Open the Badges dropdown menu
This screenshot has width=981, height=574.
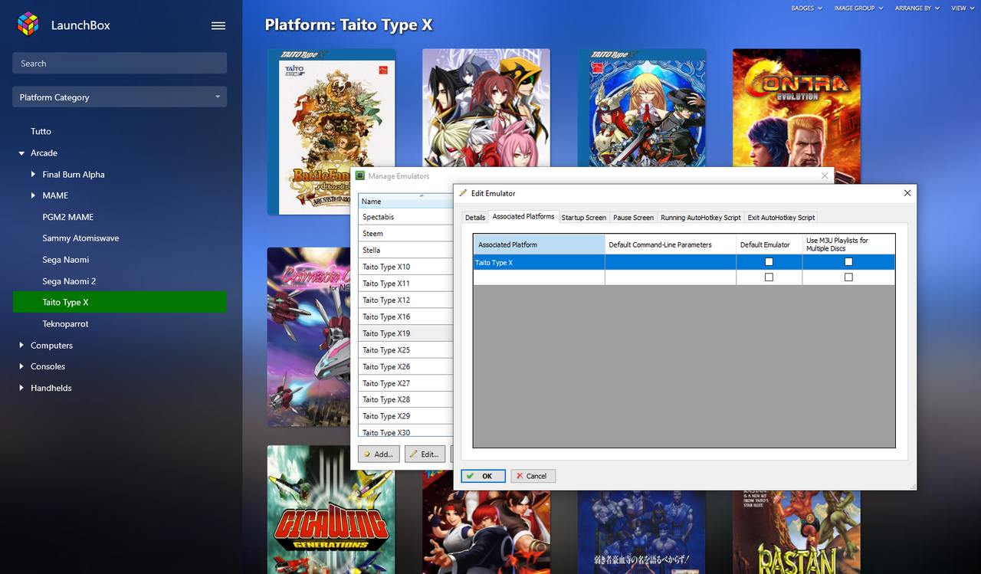pos(807,8)
